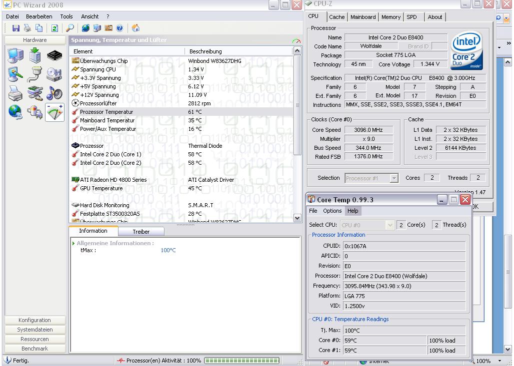514x366 pixels.
Task: Open the Video monitor with paintbrush icon
Action: (x=15, y=74)
